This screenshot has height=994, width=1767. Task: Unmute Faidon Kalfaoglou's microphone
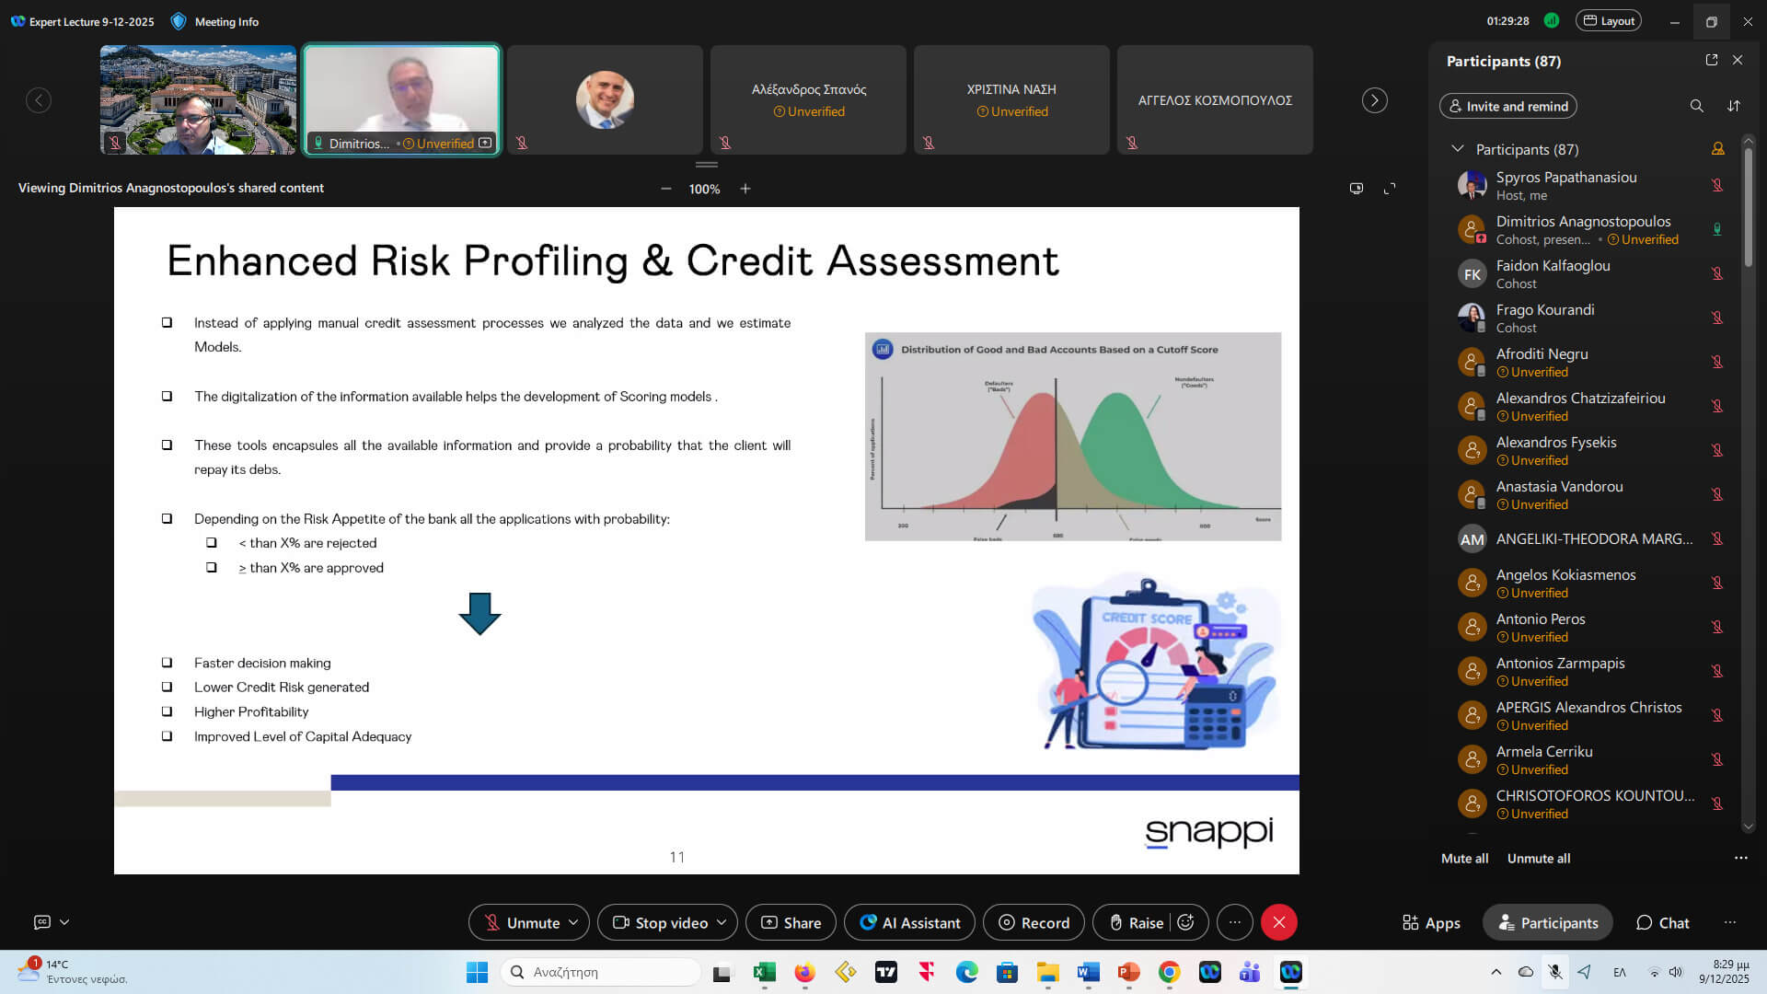pyautogui.click(x=1717, y=273)
